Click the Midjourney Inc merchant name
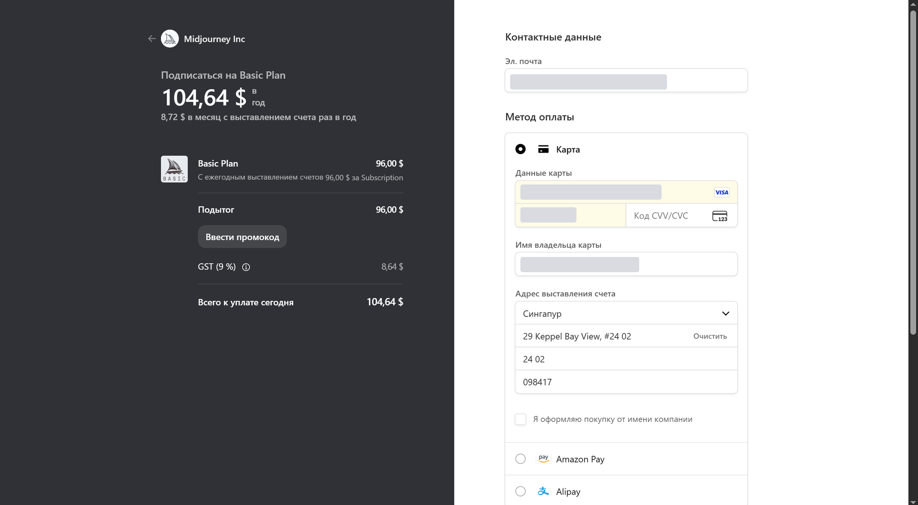Viewport: 918px width, 505px height. pyautogui.click(x=214, y=39)
